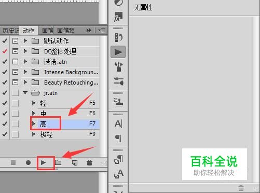Click the Stop playing/recording square button
The height and width of the screenshot is (193, 260).
(13, 162)
